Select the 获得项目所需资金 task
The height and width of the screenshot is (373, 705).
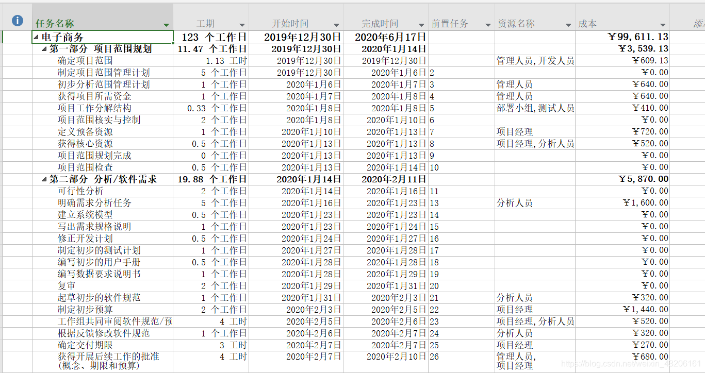pos(94,96)
